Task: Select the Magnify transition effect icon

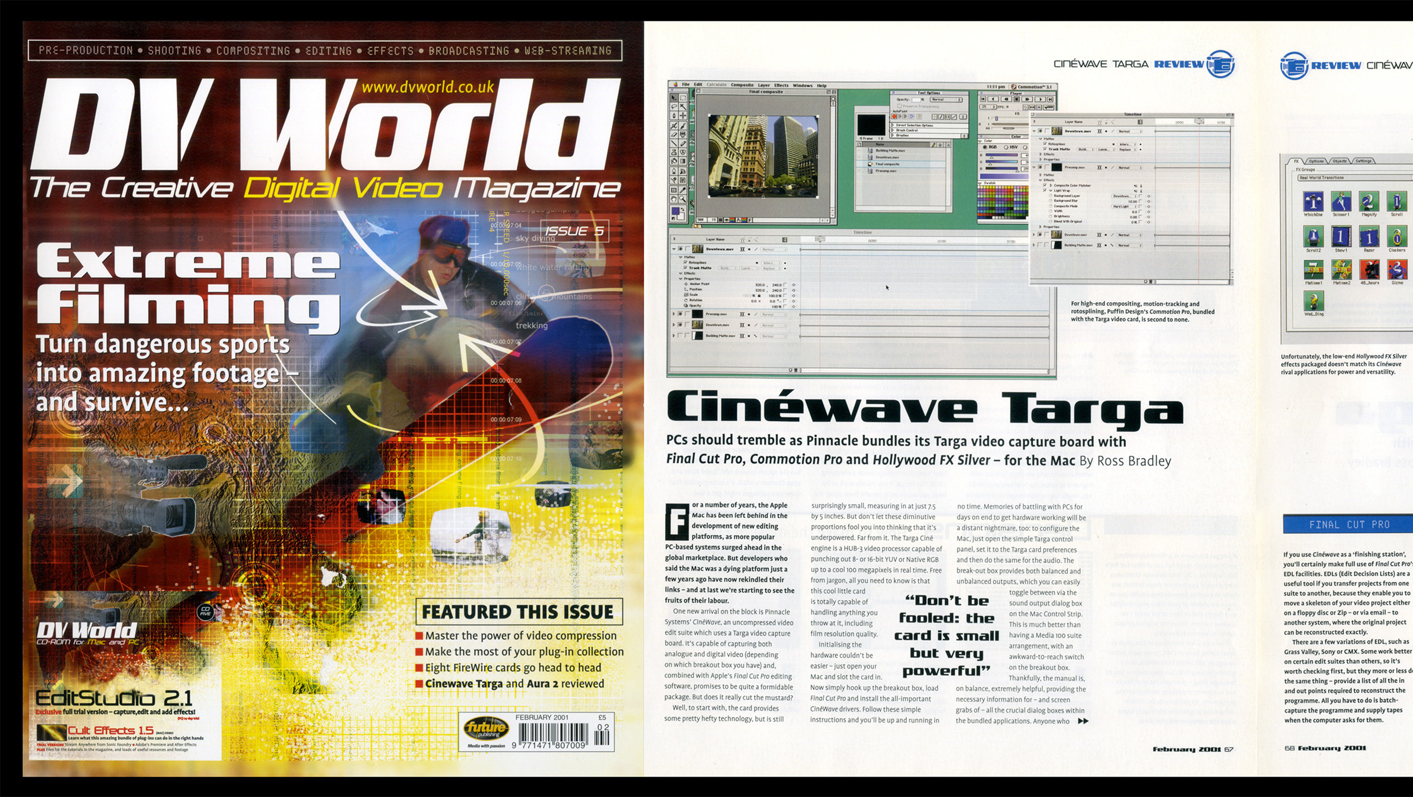Action: pyautogui.click(x=1368, y=202)
